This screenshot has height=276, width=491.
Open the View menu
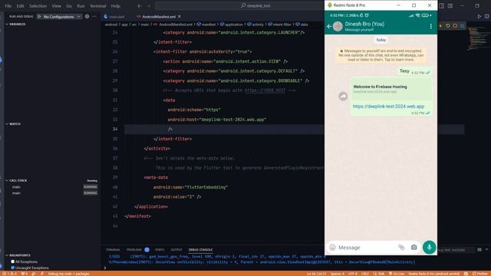pos(56,6)
